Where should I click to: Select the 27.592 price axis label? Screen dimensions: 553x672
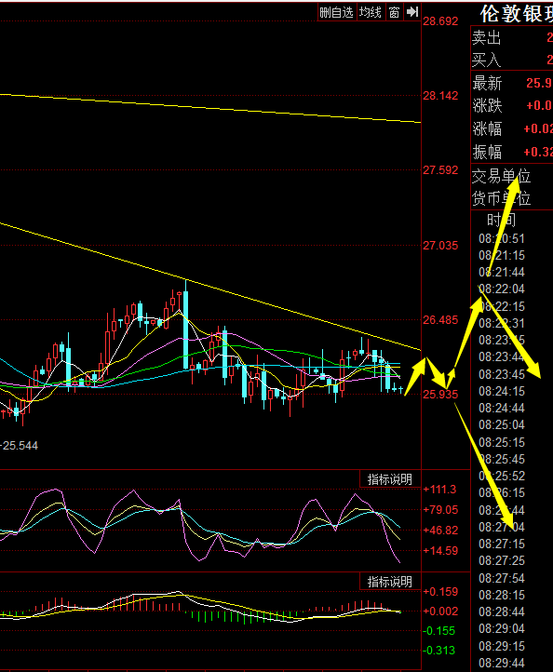pos(440,170)
